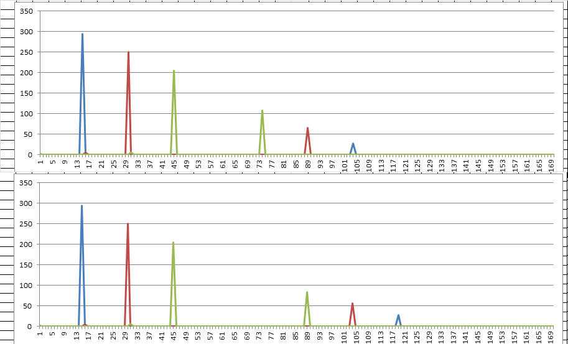Click x-axis label 13 in lower chart
568x344 pixels.
[x=77, y=335]
